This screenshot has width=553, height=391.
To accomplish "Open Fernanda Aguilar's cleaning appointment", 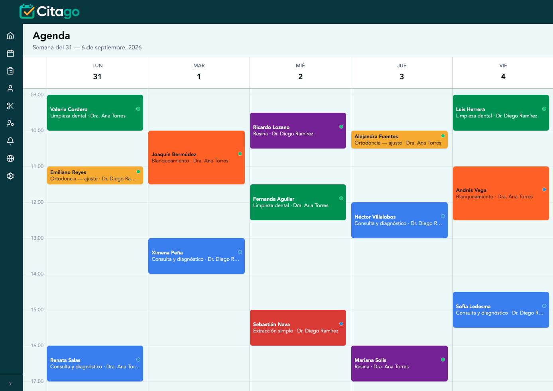I will (298, 202).
